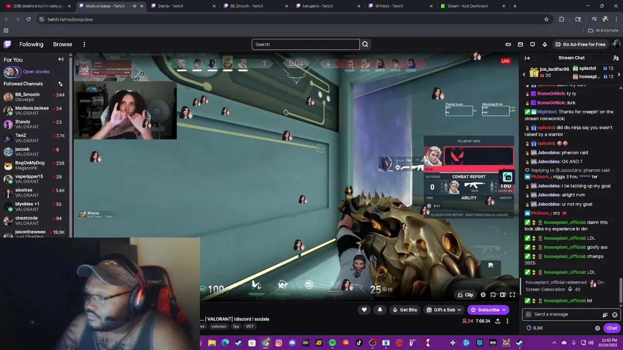
Task: Open cheatcode channel in sidebar
Action: (36, 220)
